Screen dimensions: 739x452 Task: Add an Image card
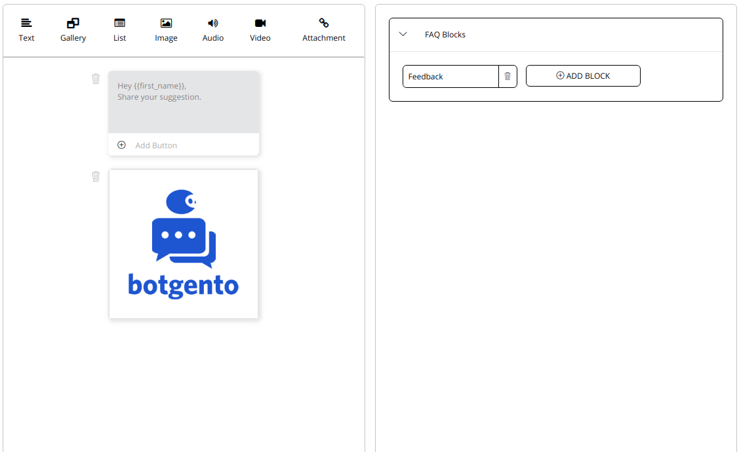point(166,30)
